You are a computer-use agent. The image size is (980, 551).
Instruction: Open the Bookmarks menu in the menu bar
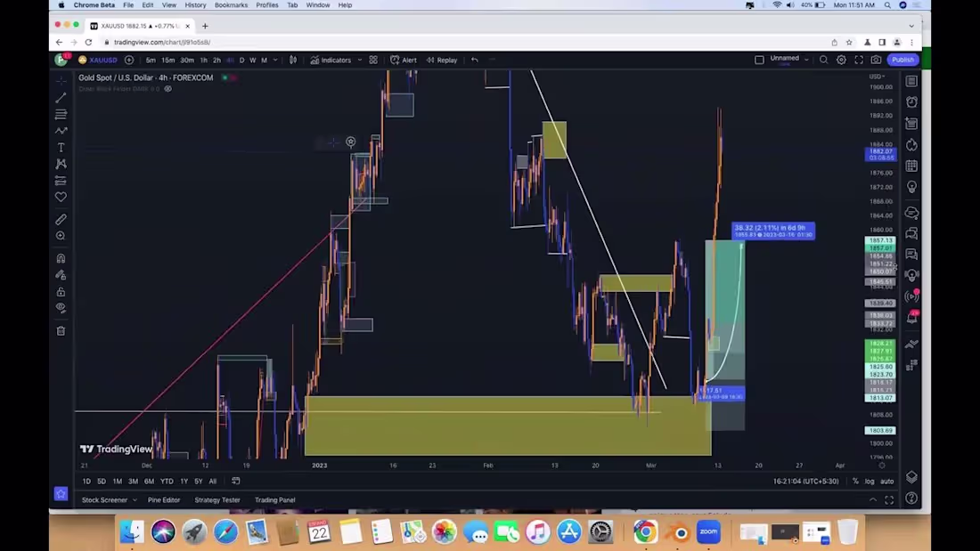click(231, 5)
